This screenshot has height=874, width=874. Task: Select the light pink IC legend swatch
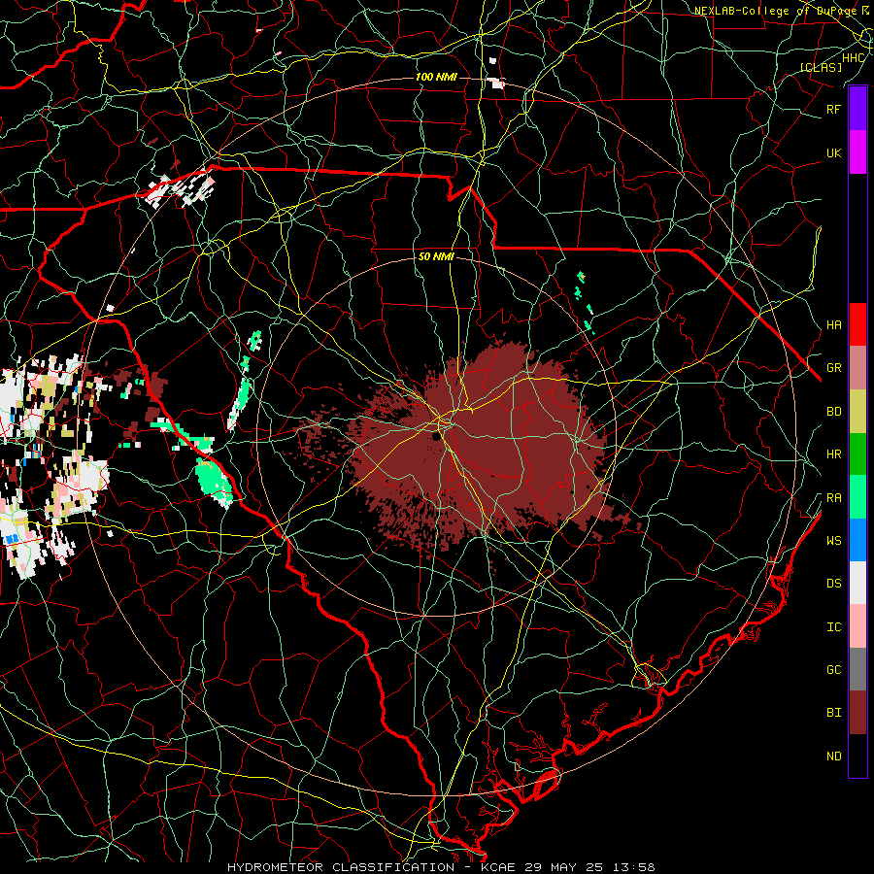857,626
